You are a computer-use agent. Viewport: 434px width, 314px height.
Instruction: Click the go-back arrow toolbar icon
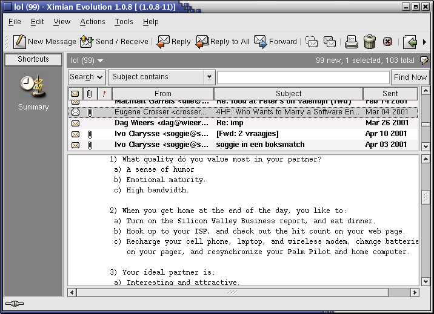(x=410, y=42)
